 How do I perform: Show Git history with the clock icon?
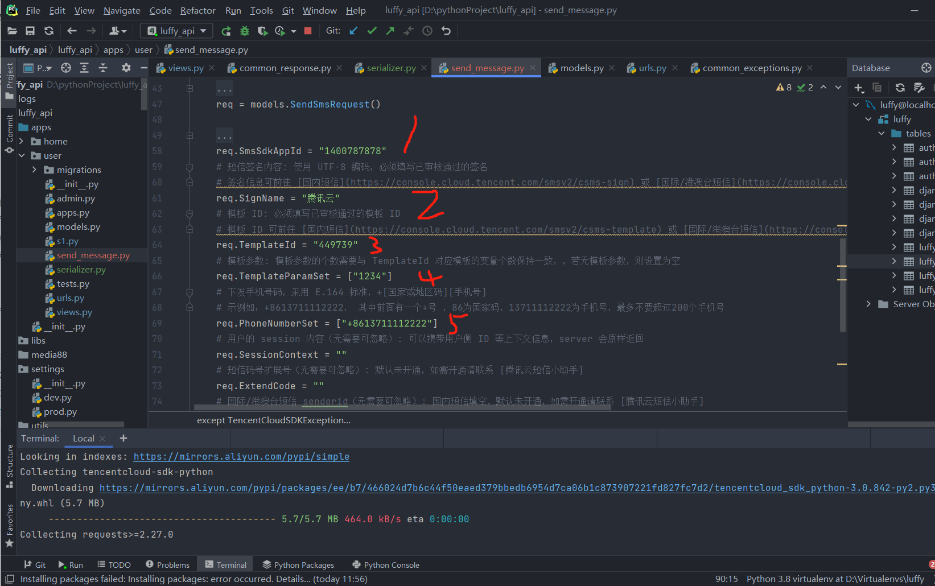coord(427,31)
